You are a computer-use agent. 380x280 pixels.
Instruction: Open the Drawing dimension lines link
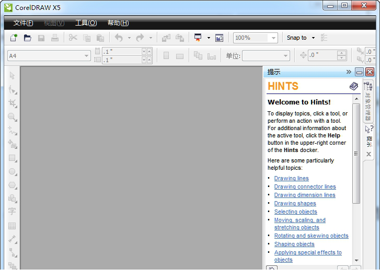pyautogui.click(x=305, y=195)
